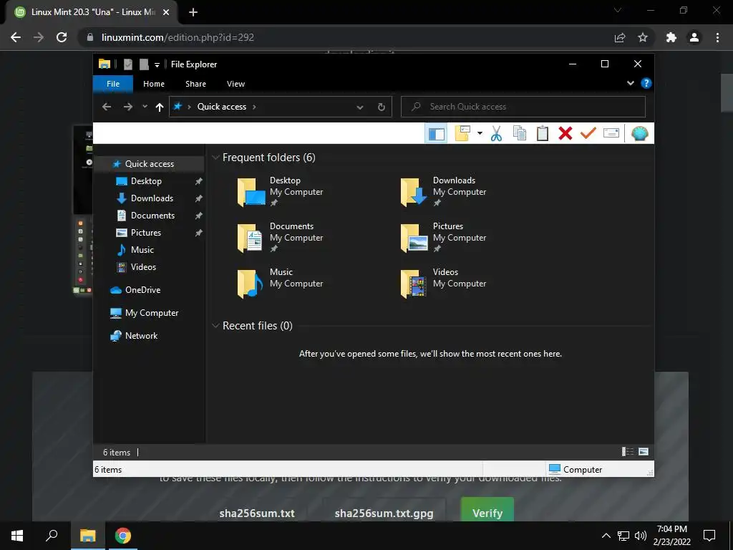This screenshot has width=733, height=550.
Task: Click the red X Delete icon
Action: [565, 134]
